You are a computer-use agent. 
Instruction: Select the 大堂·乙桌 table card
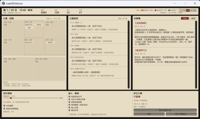click(34, 29)
